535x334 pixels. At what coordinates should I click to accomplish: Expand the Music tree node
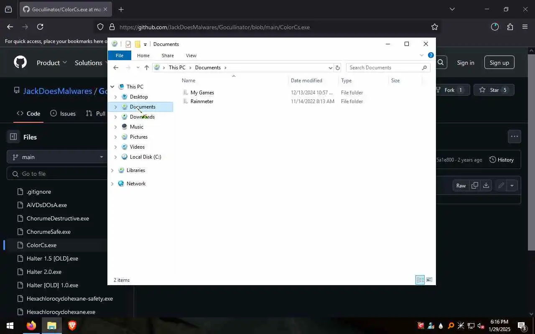pyautogui.click(x=115, y=127)
